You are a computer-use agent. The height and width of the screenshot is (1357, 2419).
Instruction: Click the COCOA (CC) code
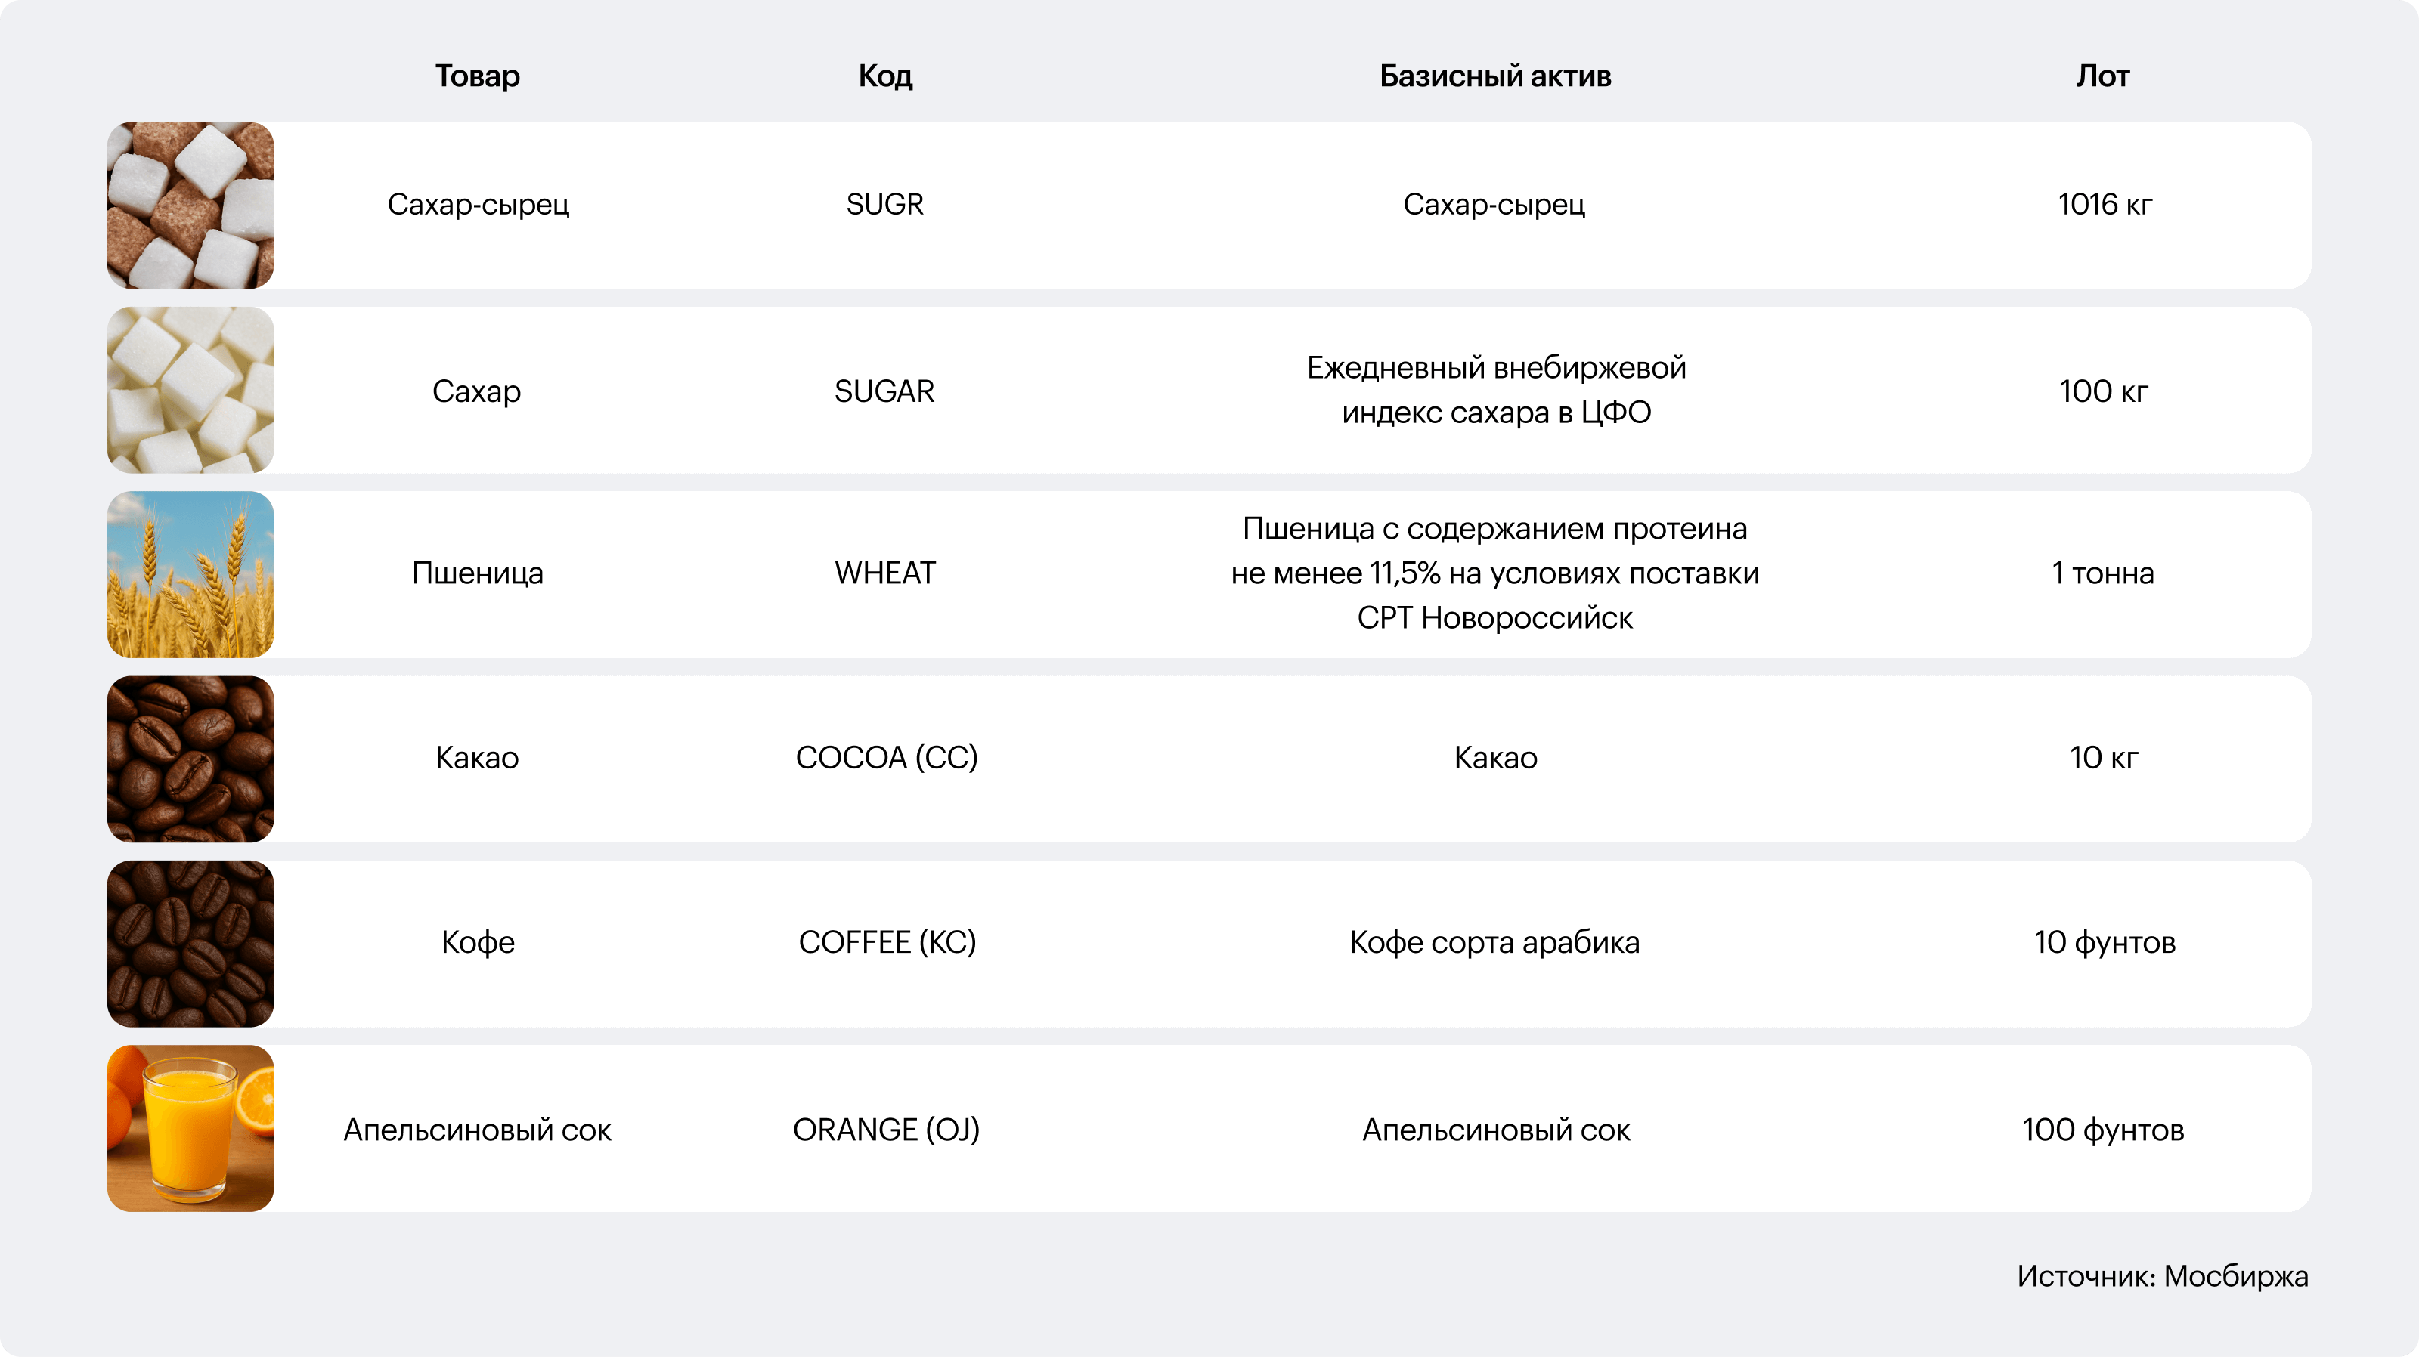(887, 757)
